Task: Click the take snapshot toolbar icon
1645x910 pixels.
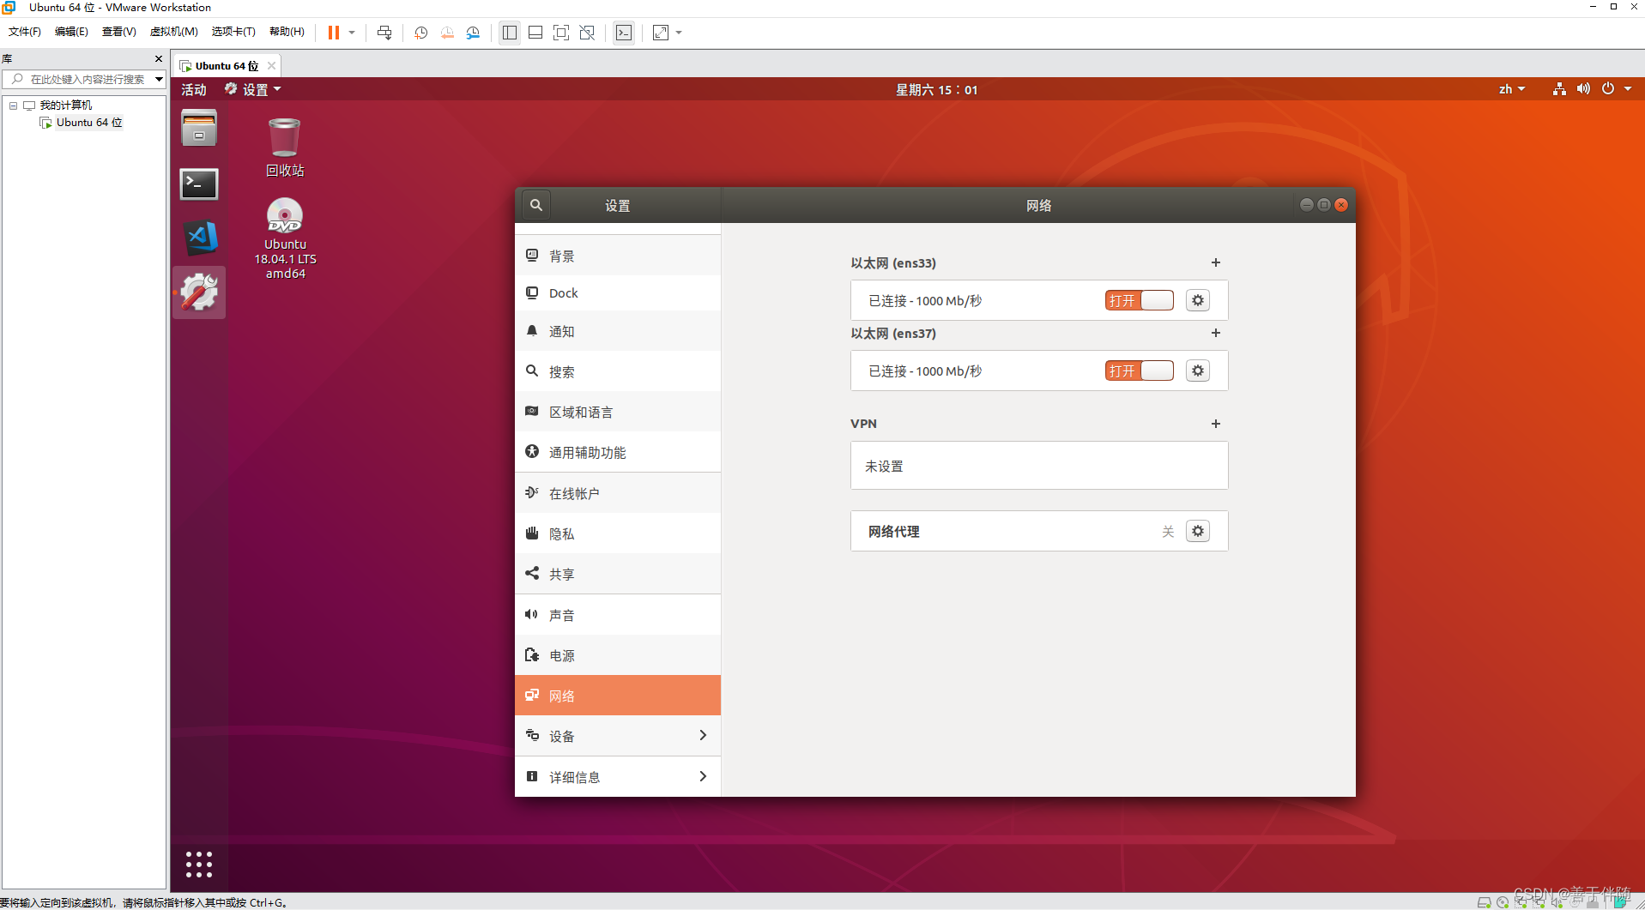Action: (x=421, y=33)
